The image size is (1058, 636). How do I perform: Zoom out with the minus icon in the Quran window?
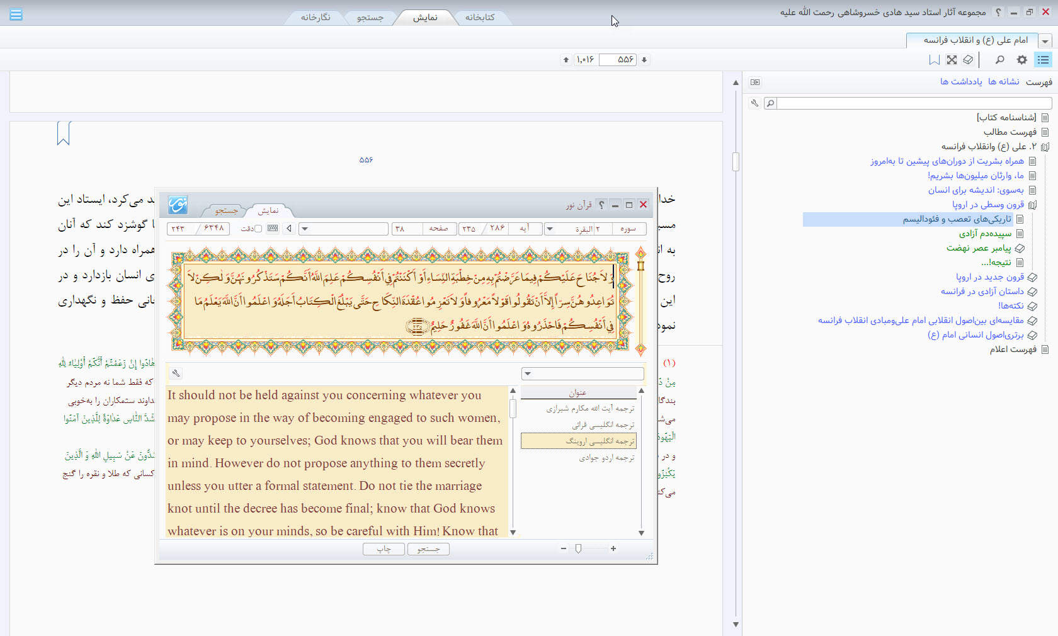(564, 548)
